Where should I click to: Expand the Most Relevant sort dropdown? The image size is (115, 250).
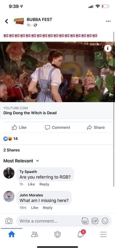[x=21, y=161]
